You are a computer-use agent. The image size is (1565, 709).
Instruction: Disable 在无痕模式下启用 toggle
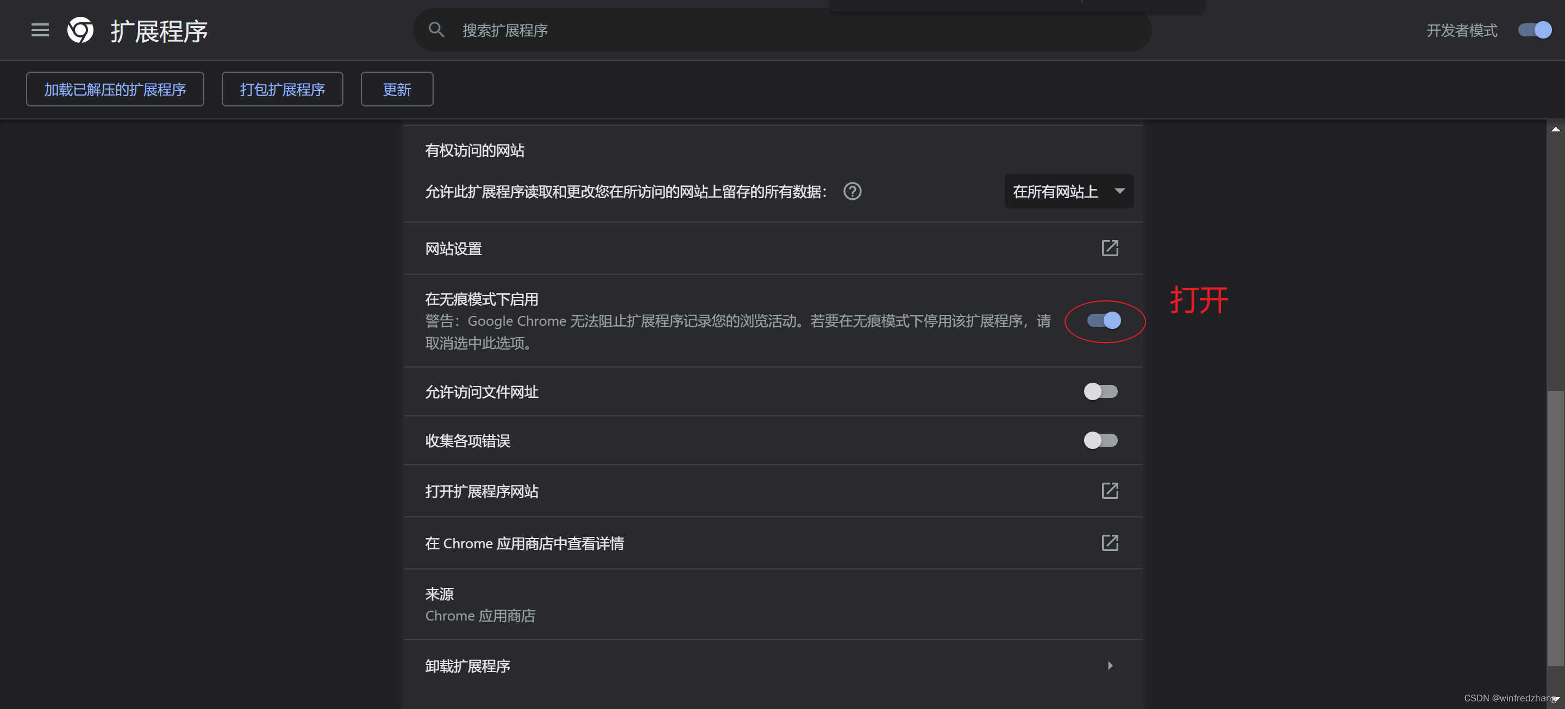(x=1104, y=320)
